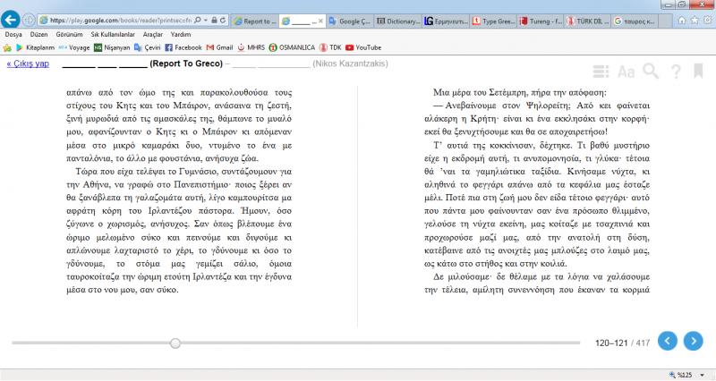This screenshot has width=716, height=381.
Task: Open the Nişanyan bookmark
Action: point(113,47)
